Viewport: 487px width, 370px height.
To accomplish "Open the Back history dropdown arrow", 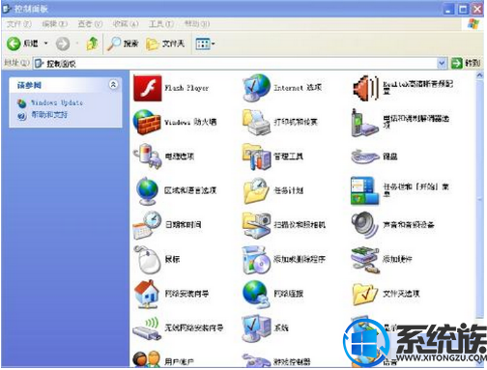I will coord(46,43).
